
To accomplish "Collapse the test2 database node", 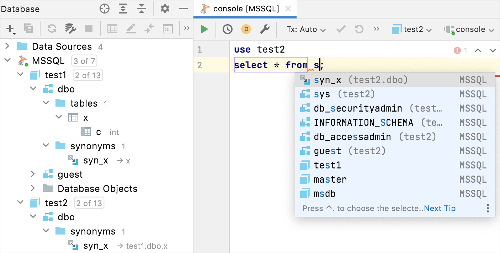I will coord(20,203).
